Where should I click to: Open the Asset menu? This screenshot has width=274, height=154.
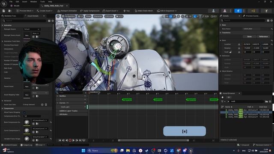(x=24, y=2)
